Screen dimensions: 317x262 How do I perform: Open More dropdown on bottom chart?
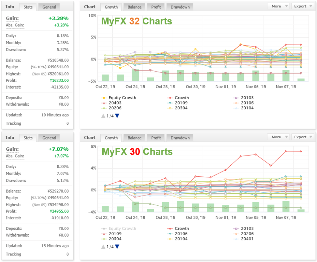(x=278, y=137)
